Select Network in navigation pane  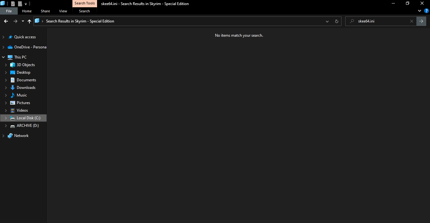pos(21,136)
